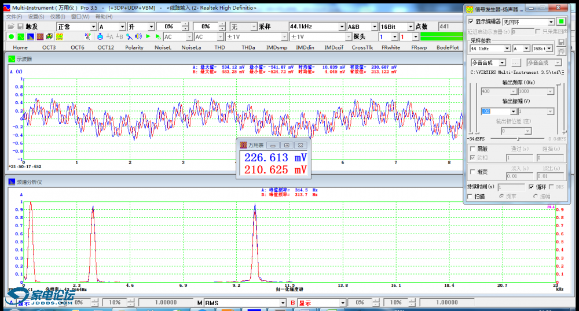Click the Home preset button
The width and height of the screenshot is (579, 311).
[20, 47]
